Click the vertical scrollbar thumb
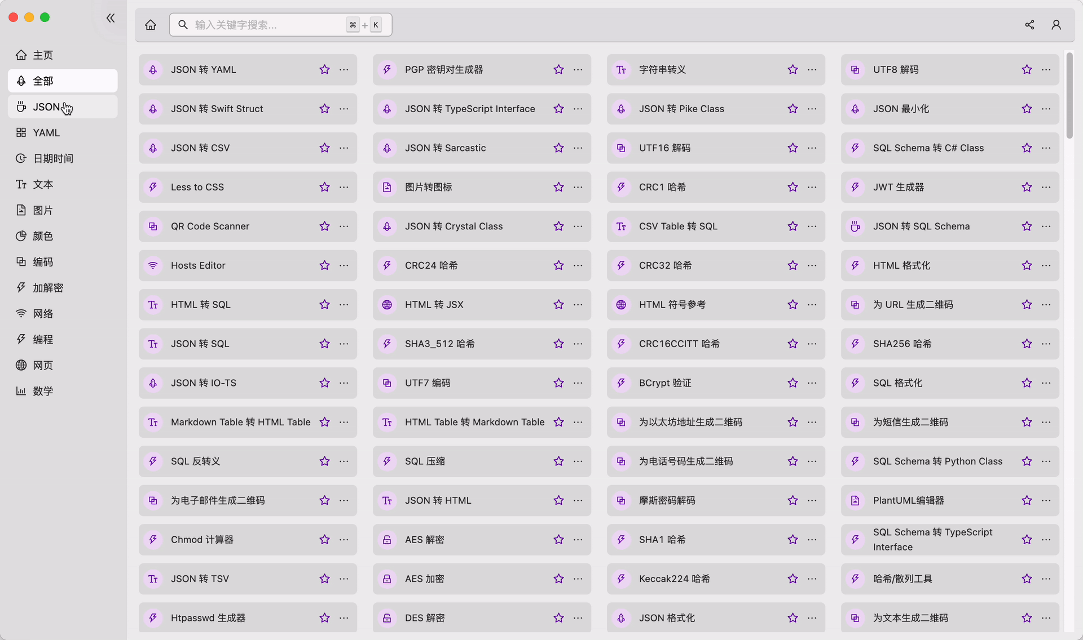Image resolution: width=1083 pixels, height=640 pixels. pos(1069,96)
